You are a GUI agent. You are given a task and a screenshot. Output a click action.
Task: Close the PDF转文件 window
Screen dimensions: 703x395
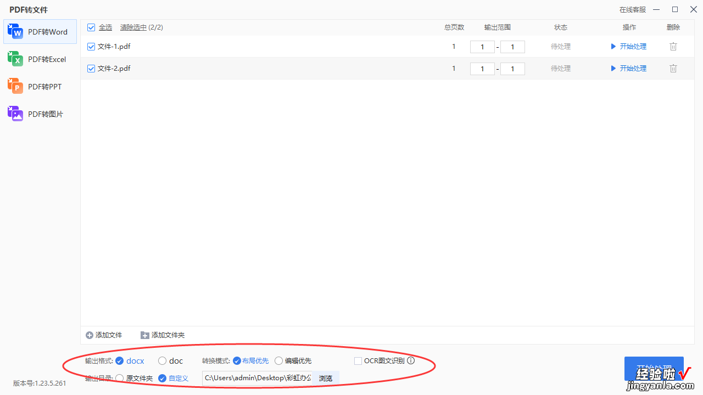coord(693,9)
